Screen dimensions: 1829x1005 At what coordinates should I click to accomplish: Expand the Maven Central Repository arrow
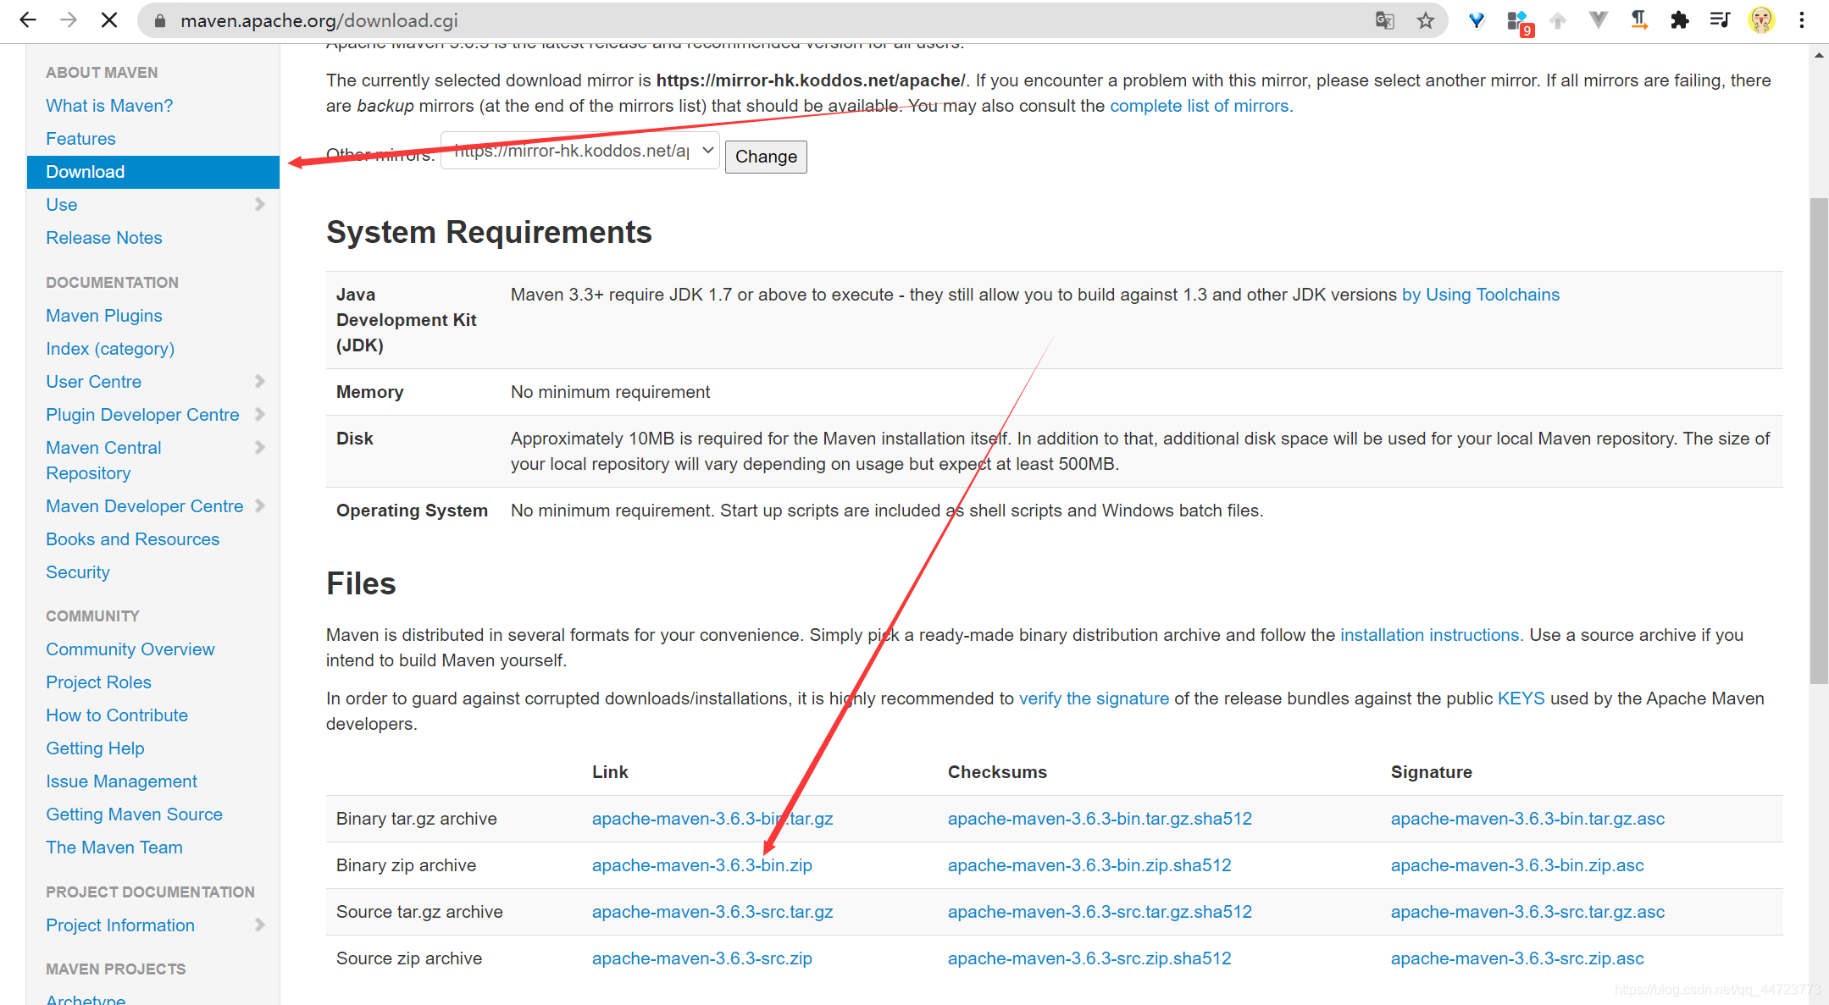click(260, 447)
